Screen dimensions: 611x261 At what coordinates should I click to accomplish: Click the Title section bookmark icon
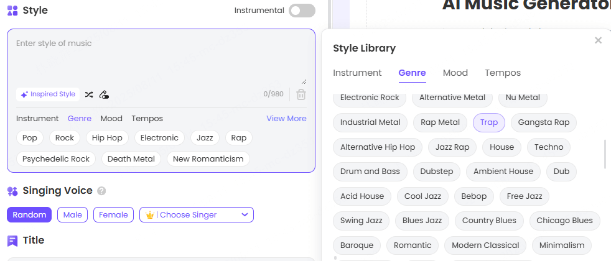[12, 240]
